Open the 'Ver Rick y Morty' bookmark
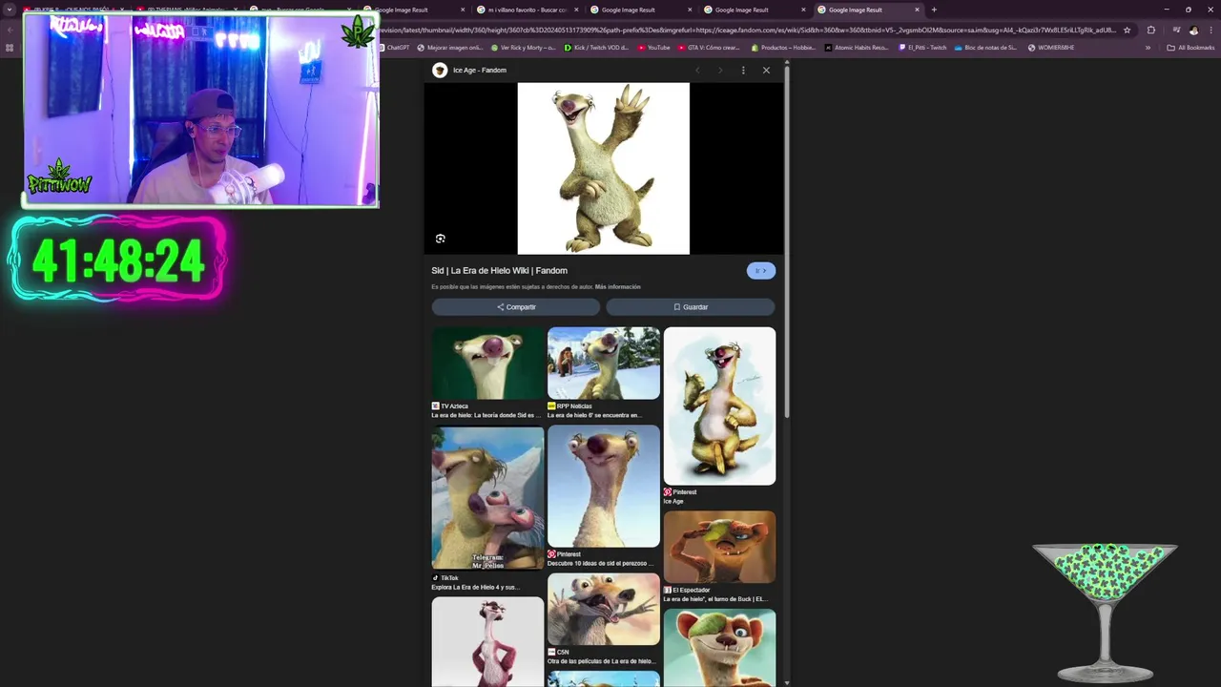1221x687 pixels. [524, 48]
